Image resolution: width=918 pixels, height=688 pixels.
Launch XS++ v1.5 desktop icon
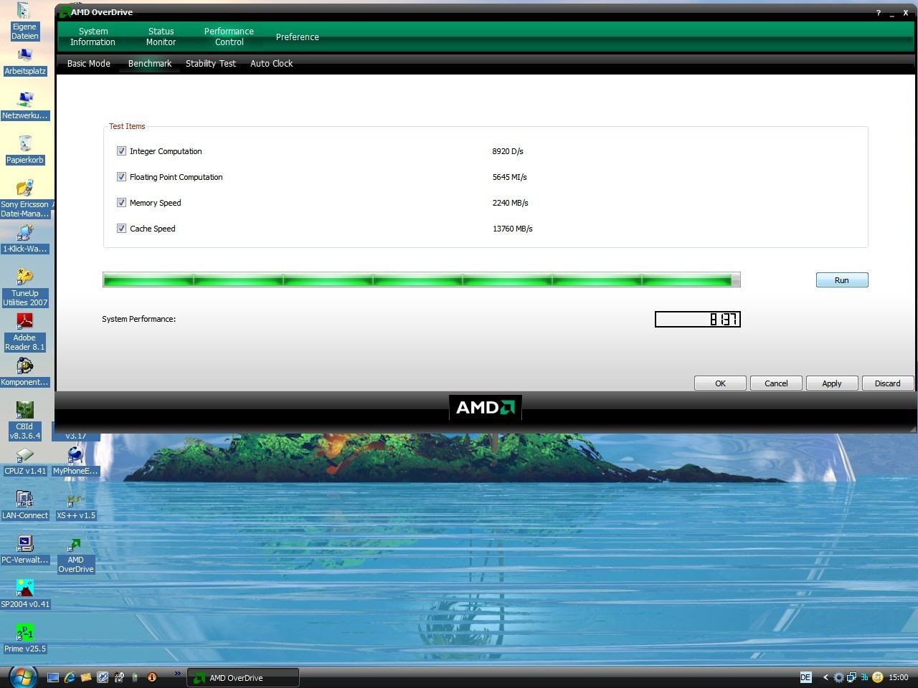point(75,506)
